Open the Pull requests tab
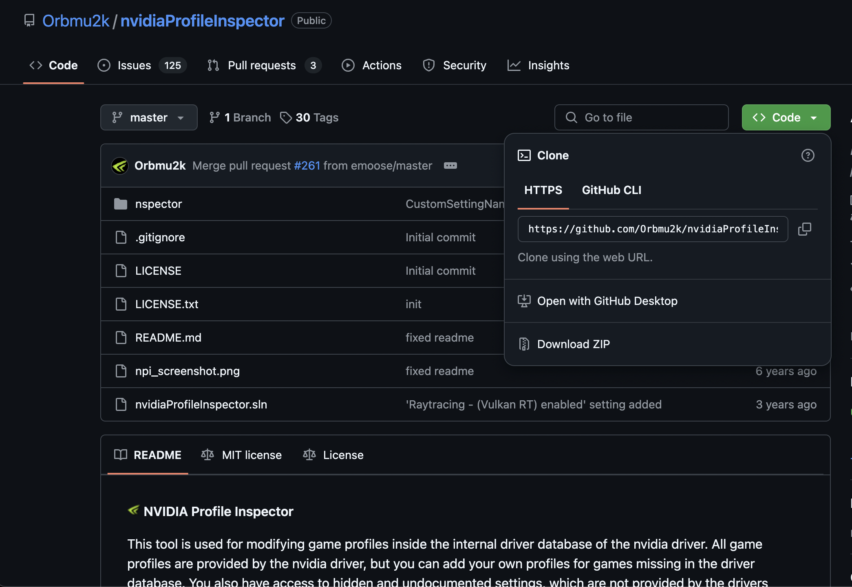 coord(264,65)
